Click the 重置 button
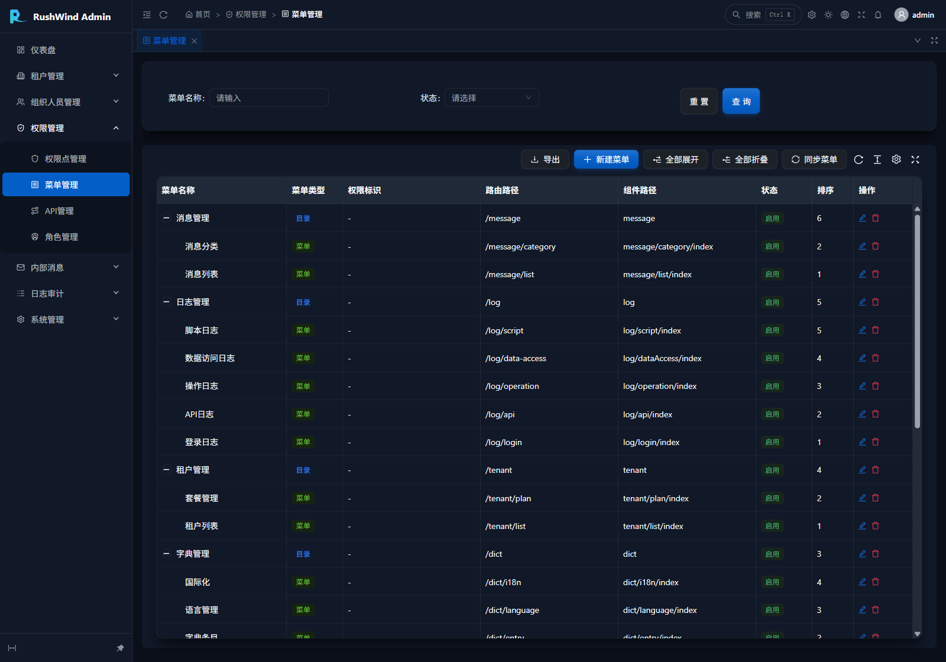This screenshot has width=946, height=662. coord(699,101)
